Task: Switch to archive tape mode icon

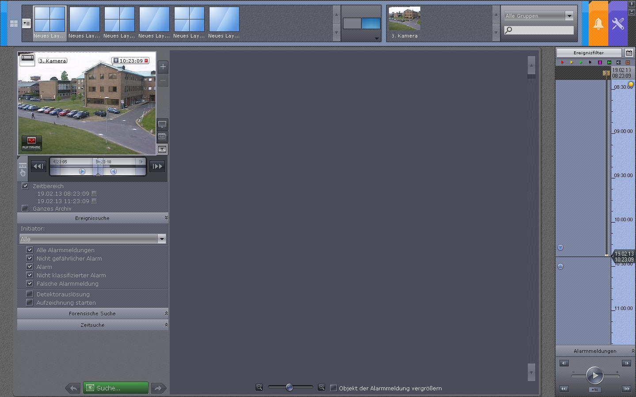Action: (162, 137)
